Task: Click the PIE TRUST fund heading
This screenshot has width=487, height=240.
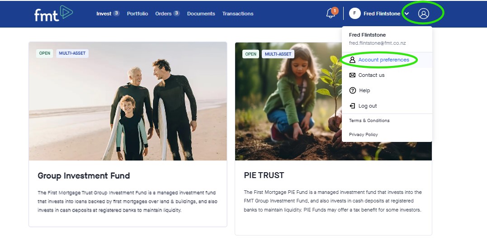Action: click(x=264, y=175)
